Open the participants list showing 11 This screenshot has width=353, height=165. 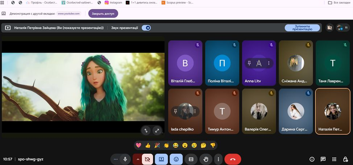click(x=343, y=28)
